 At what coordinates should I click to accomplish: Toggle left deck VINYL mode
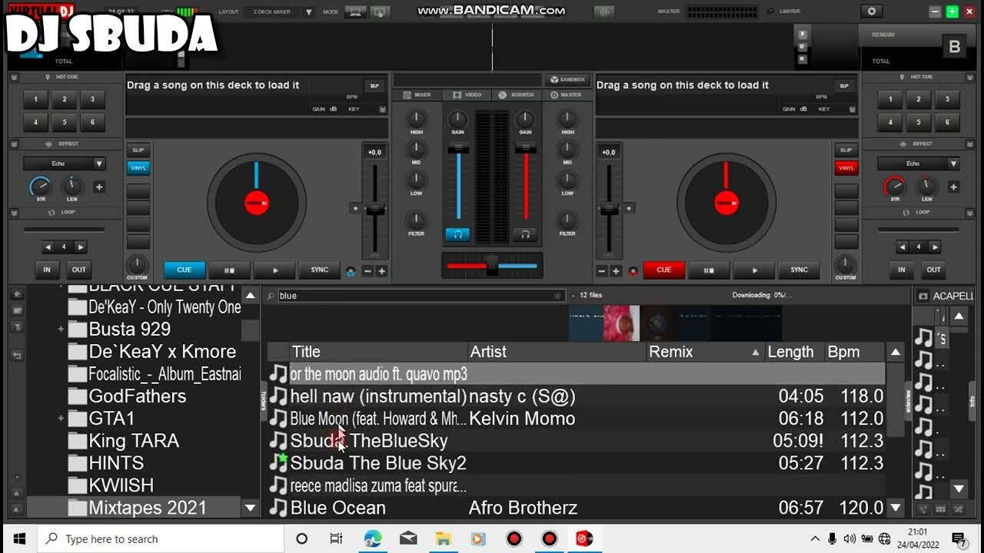click(138, 168)
